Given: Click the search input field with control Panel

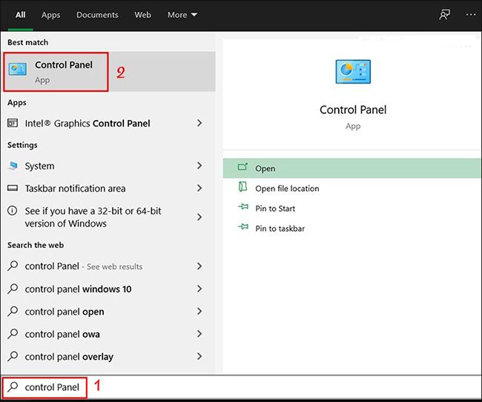Looking at the screenshot, I should click(241, 387).
